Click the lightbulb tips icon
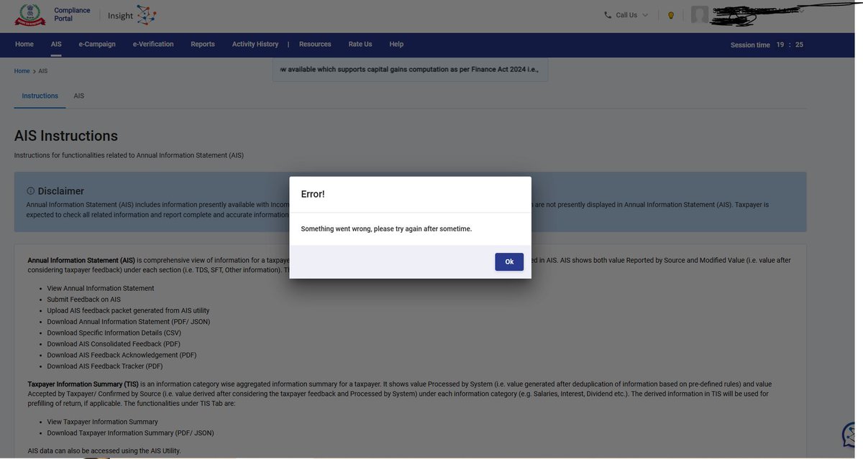Screen dimensions: 863x459 (x=671, y=15)
